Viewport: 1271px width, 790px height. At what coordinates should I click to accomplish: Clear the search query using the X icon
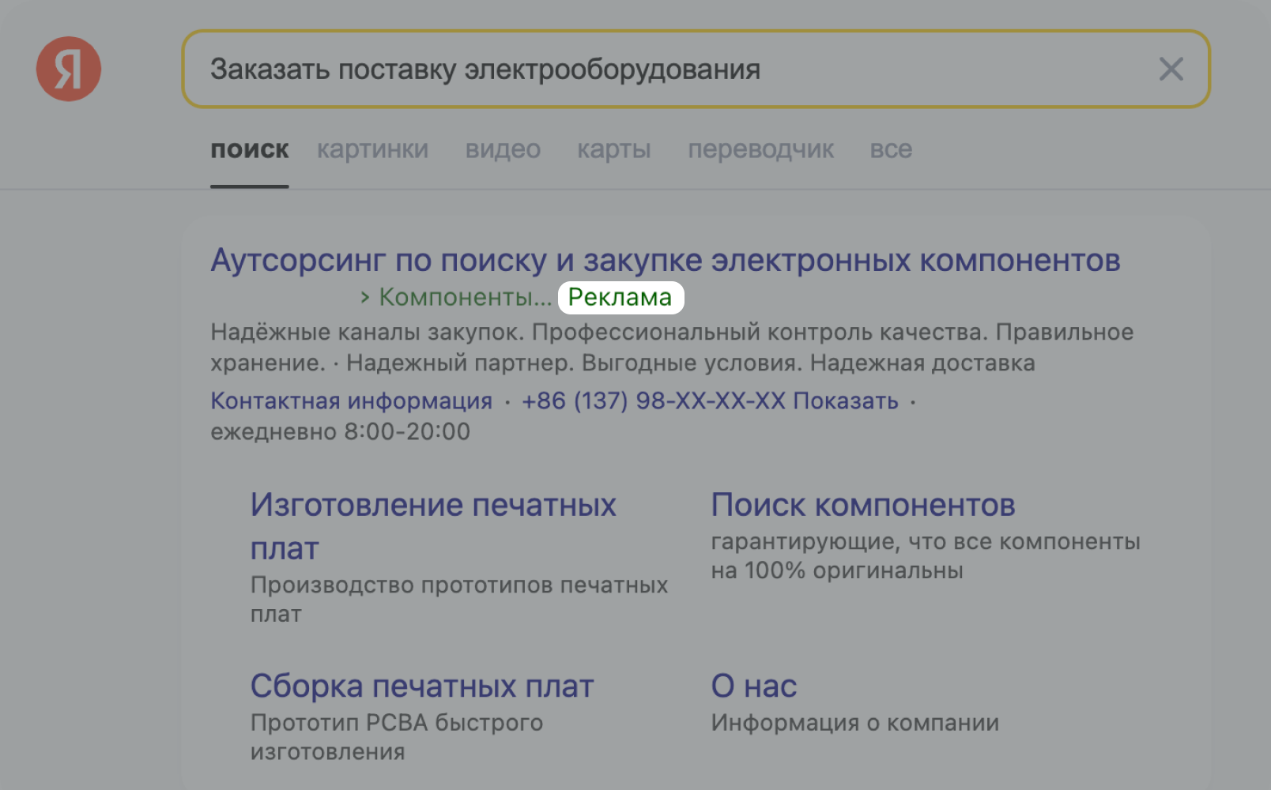point(1171,70)
